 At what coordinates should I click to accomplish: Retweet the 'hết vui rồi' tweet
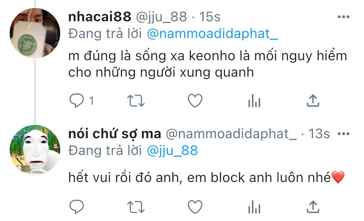tap(136, 207)
